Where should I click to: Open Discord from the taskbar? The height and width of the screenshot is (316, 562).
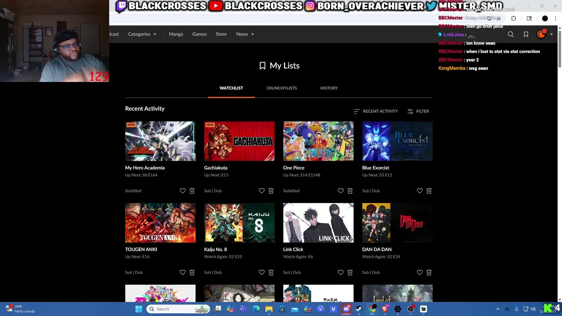[346, 309]
